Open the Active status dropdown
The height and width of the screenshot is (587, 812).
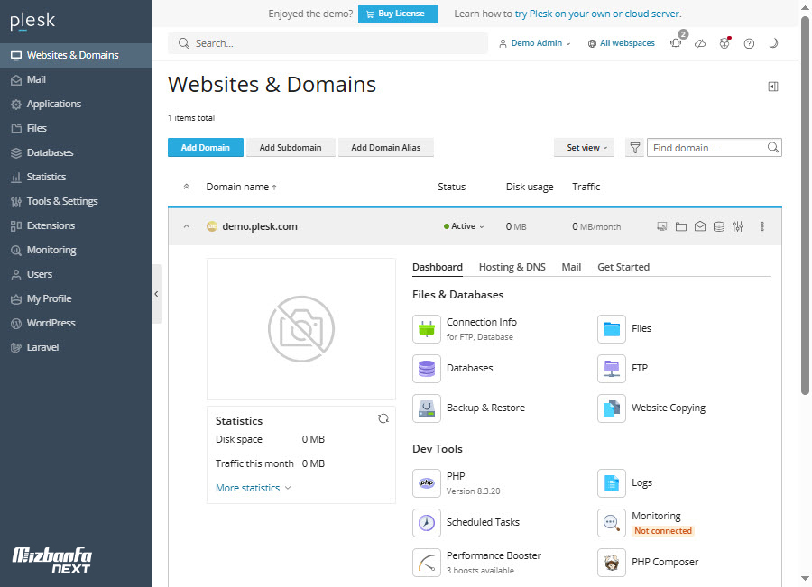464,226
